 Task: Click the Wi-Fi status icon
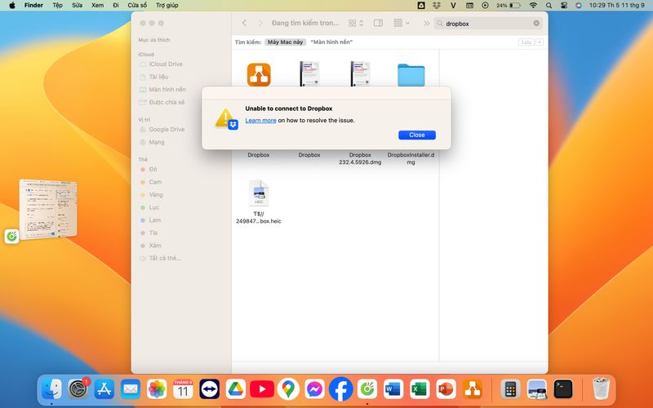pyautogui.click(x=533, y=5)
